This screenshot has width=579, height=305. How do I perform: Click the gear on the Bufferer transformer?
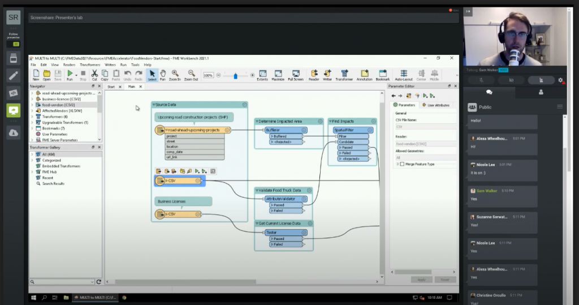point(304,130)
